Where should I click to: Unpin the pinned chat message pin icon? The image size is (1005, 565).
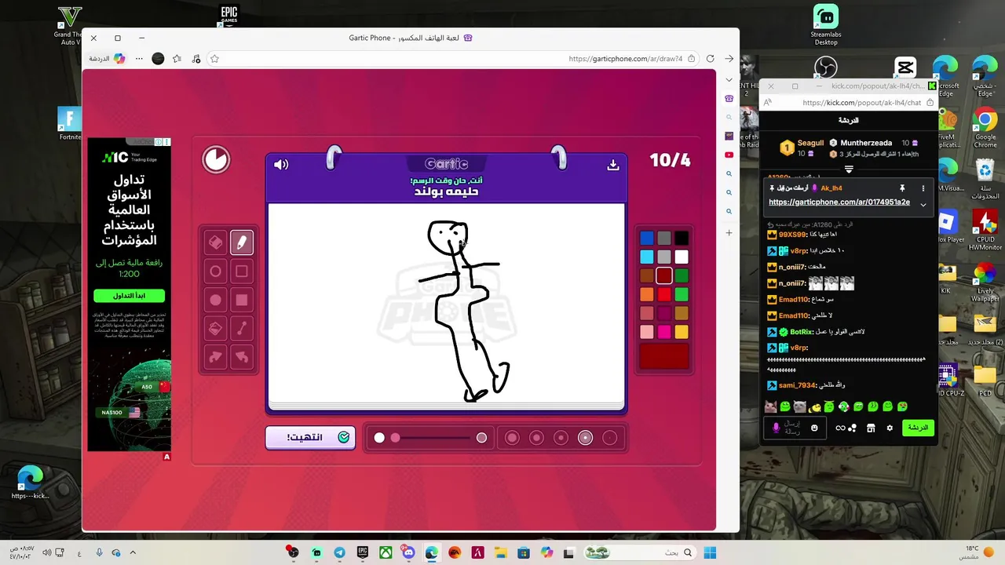pos(902,188)
